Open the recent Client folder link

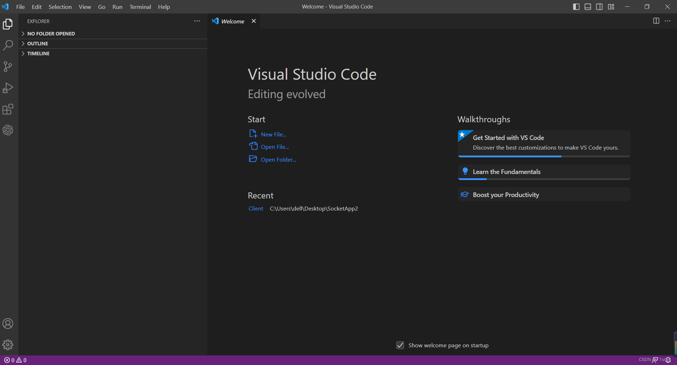point(256,208)
